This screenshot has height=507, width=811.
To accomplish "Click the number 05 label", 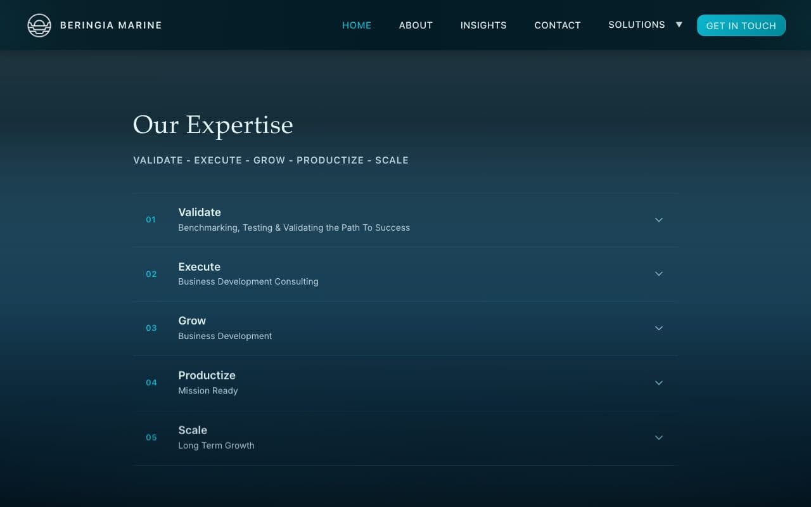I will point(151,437).
